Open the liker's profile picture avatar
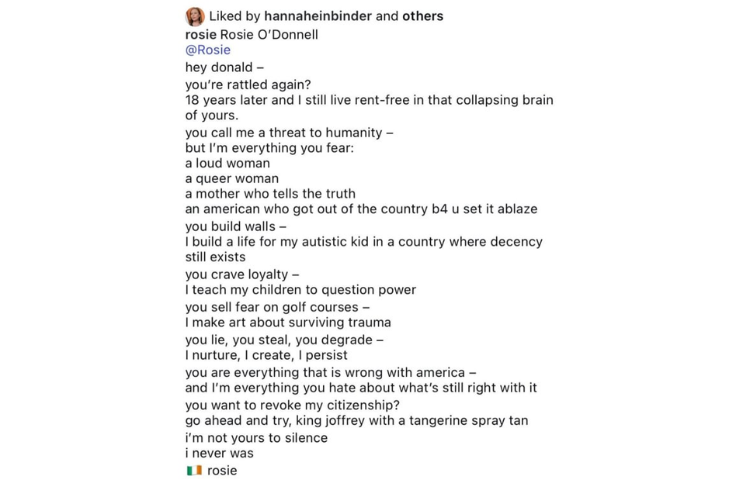Viewport: 743px width, 490px height. pos(195,16)
